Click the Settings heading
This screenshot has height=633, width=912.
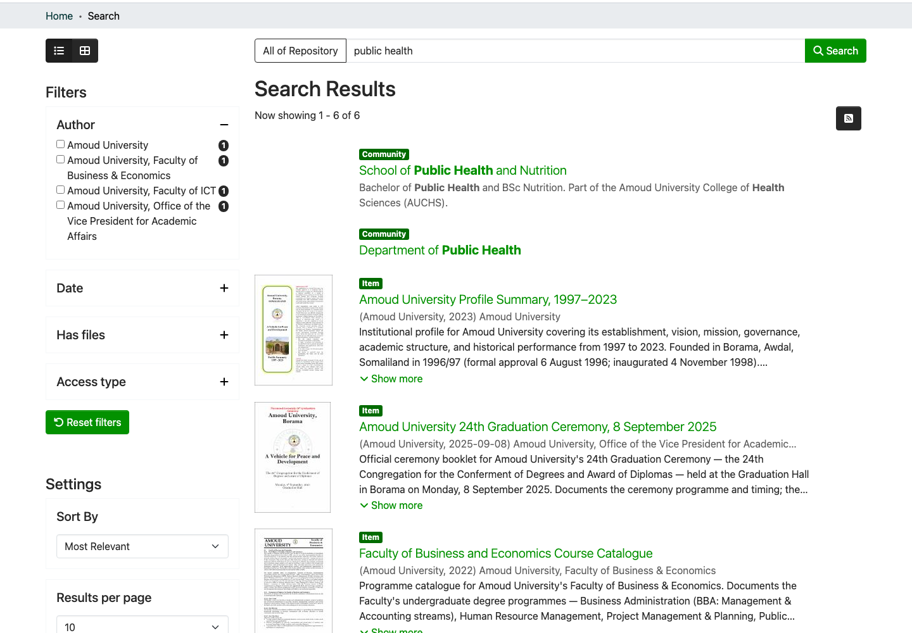[x=73, y=484]
